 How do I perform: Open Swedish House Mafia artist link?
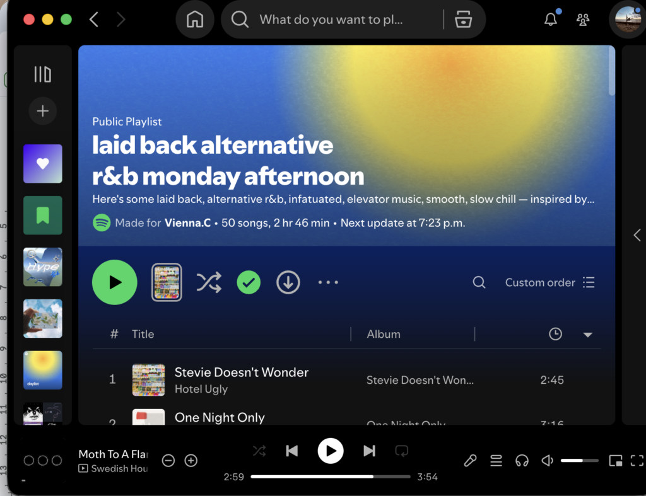[x=119, y=468]
